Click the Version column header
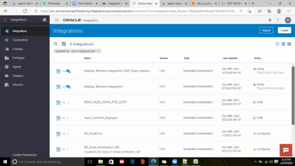This screenshot has height=166, width=295. [x=164, y=58]
